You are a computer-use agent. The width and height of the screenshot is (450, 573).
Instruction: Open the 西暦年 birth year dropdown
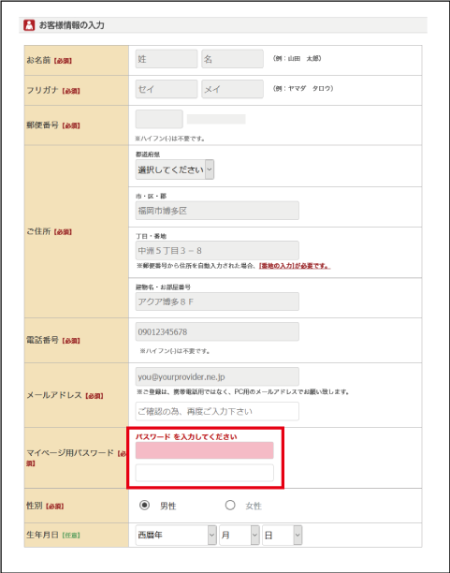[x=176, y=535]
